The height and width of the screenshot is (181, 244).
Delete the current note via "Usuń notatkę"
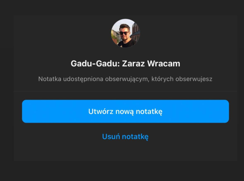(125, 137)
